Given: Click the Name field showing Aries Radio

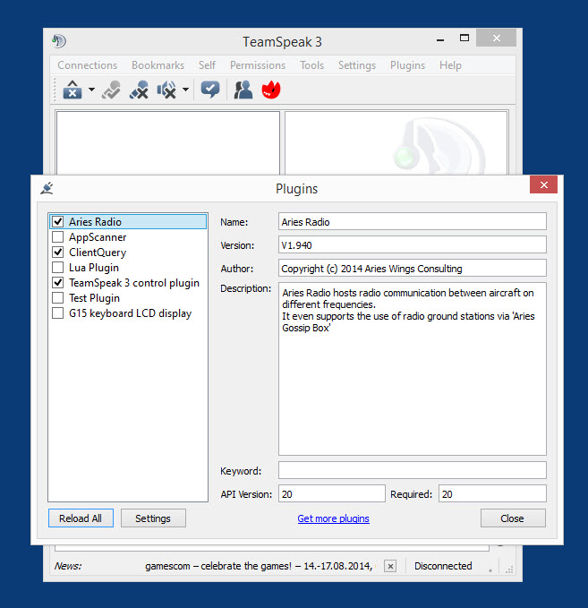Looking at the screenshot, I should point(413,221).
